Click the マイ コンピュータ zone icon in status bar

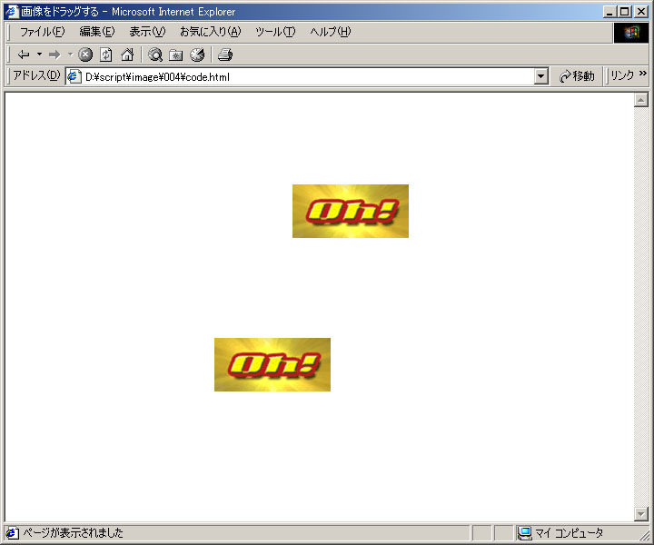point(524,532)
